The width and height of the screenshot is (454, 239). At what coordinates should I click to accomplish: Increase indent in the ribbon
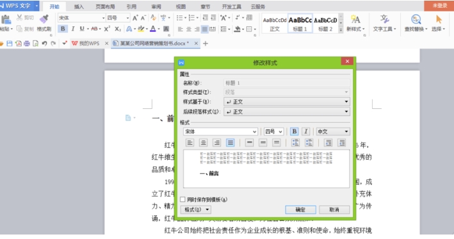click(x=213, y=18)
